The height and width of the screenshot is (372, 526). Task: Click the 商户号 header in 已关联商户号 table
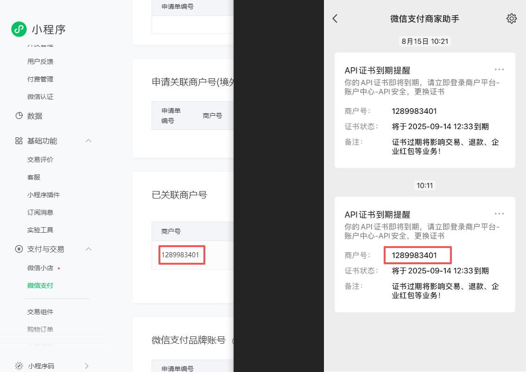[x=171, y=231]
